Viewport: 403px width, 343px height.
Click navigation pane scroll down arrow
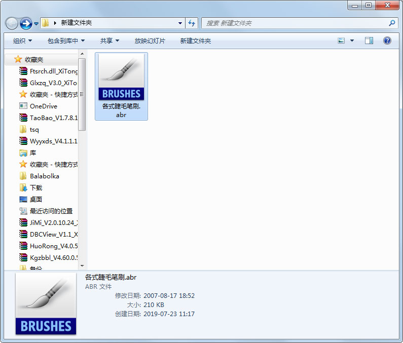(x=82, y=265)
